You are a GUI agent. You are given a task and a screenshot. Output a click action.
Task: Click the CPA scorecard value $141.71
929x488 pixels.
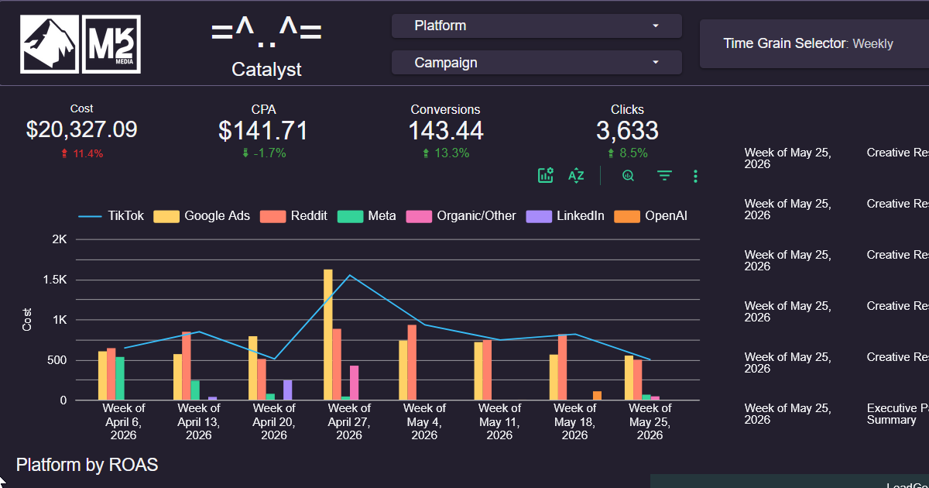[263, 130]
